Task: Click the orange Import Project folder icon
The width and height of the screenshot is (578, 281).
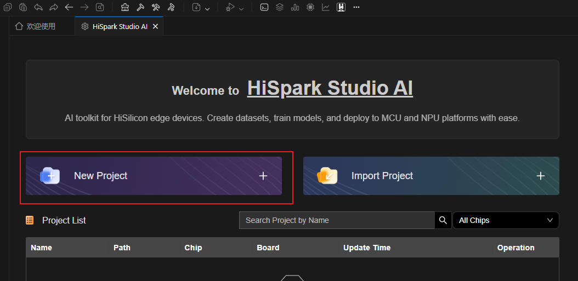Action: 327,176
